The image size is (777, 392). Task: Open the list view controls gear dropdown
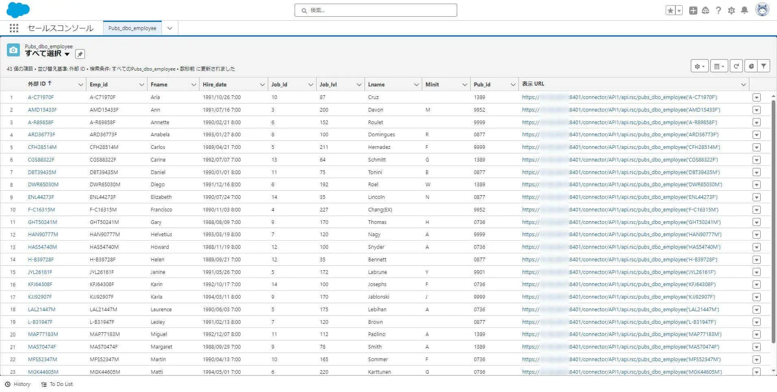(699, 66)
